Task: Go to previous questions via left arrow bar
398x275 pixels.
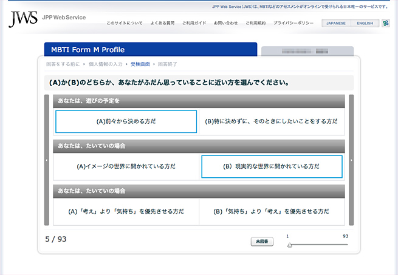Action: pos(46,160)
